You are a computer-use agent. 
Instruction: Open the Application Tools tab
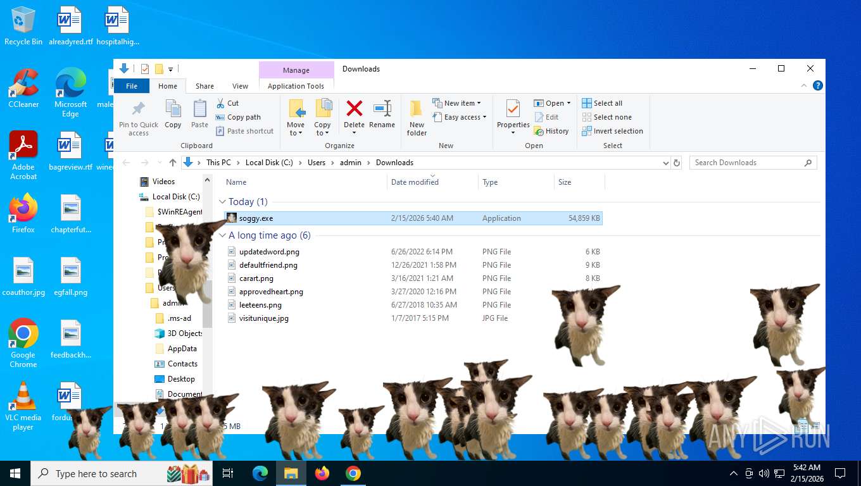click(x=296, y=86)
